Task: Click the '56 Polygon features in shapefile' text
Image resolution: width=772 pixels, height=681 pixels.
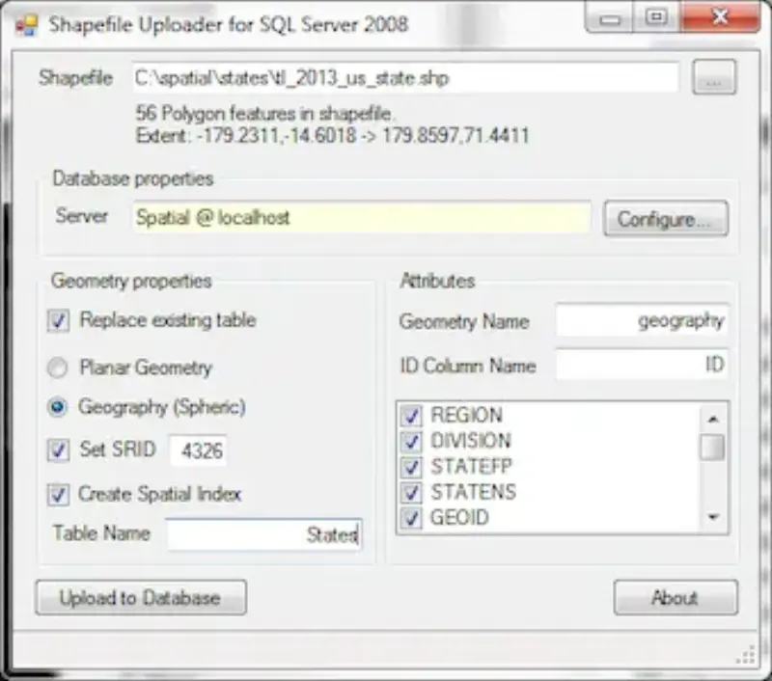Action: 264,114
